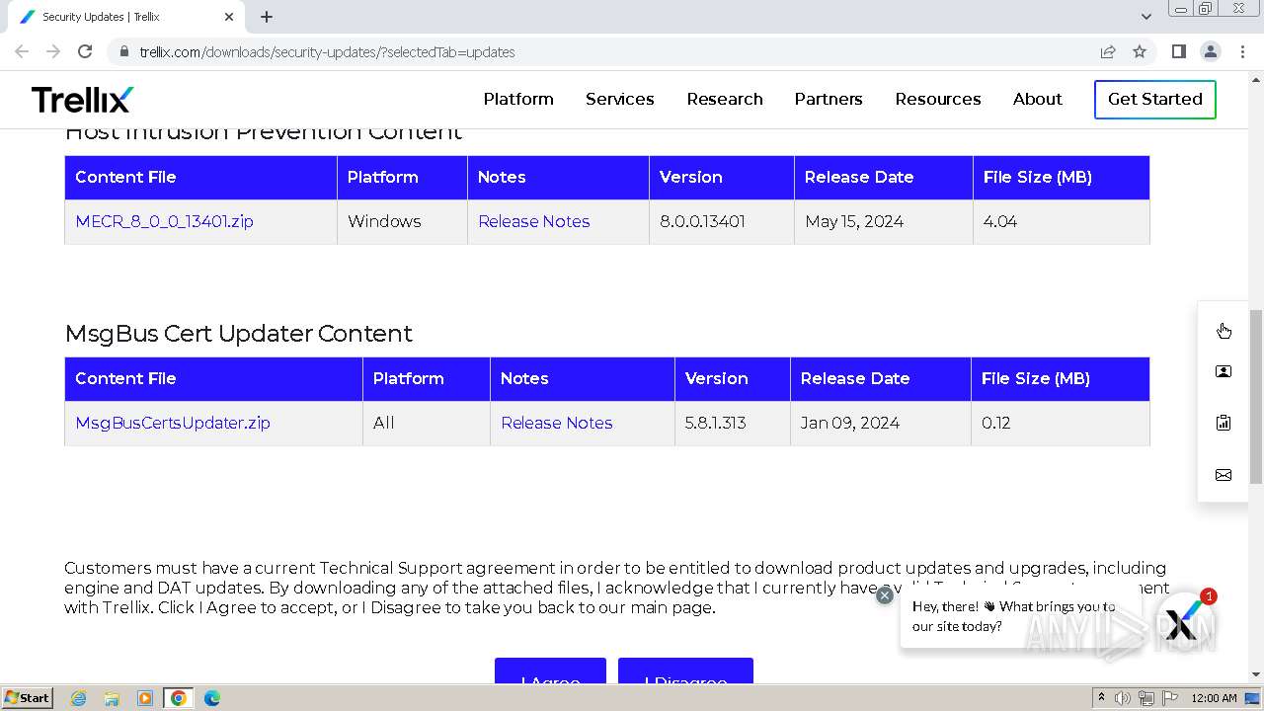This screenshot has width=1264, height=711.
Task: Bookmark this page with the star icon
Action: pos(1140,51)
